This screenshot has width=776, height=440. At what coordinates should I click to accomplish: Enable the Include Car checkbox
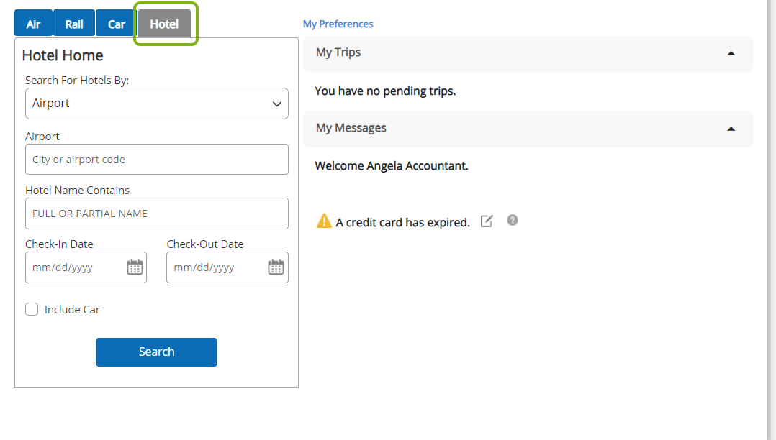[x=32, y=309]
